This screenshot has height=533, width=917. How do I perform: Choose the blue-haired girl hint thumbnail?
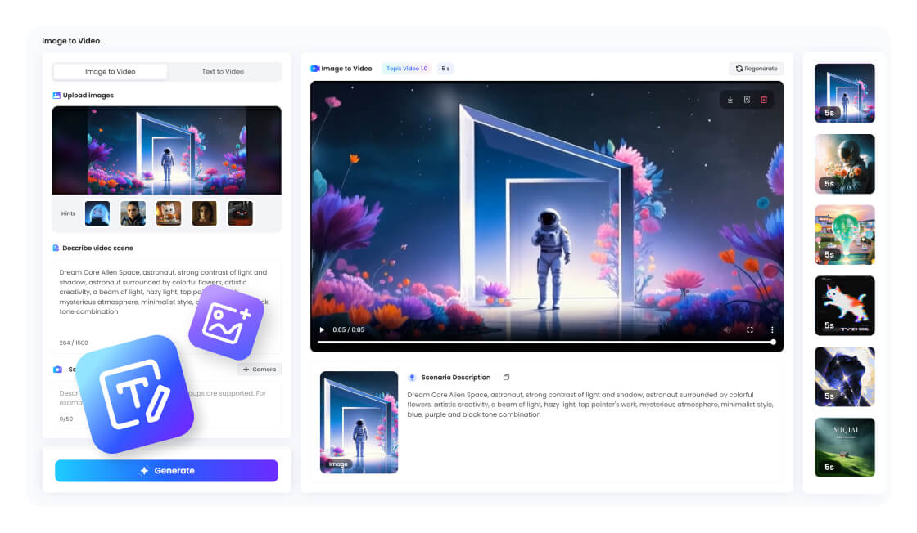[x=97, y=213]
